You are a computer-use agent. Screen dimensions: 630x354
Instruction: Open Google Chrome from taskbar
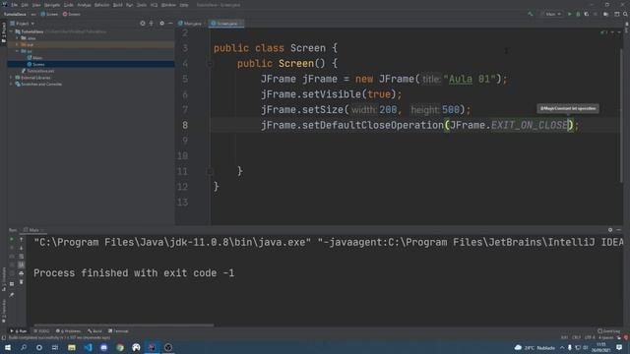click(x=120, y=347)
